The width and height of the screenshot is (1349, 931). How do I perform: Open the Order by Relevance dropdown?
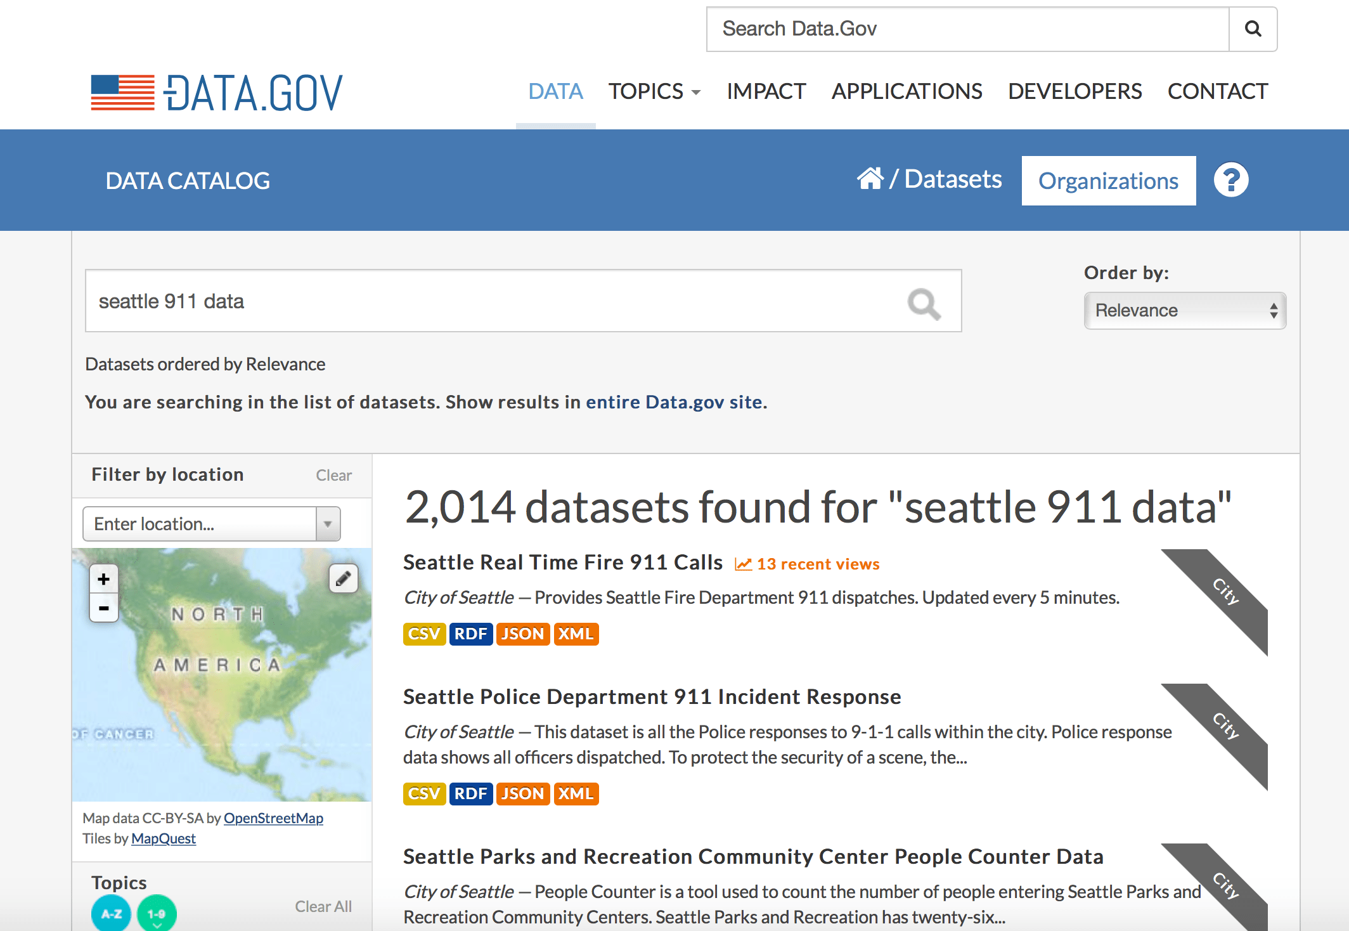pyautogui.click(x=1184, y=311)
